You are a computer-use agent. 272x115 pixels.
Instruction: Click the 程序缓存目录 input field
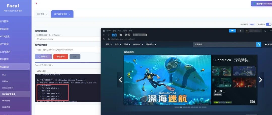(x=68, y=50)
